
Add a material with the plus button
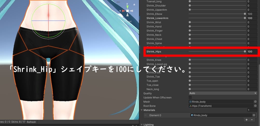pyautogui.click(x=247, y=120)
